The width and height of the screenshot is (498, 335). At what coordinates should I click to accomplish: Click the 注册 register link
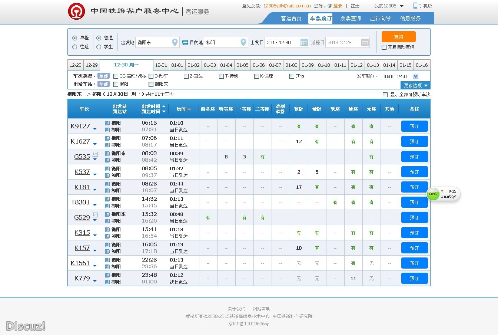coord(355,6)
